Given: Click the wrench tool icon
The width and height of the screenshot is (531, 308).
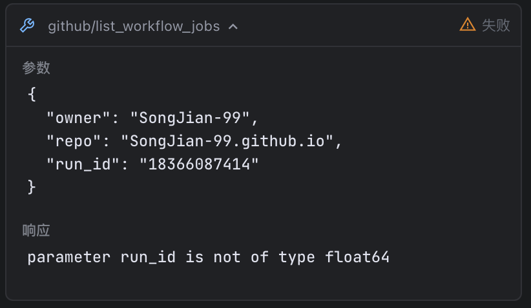Looking at the screenshot, I should [x=26, y=26].
